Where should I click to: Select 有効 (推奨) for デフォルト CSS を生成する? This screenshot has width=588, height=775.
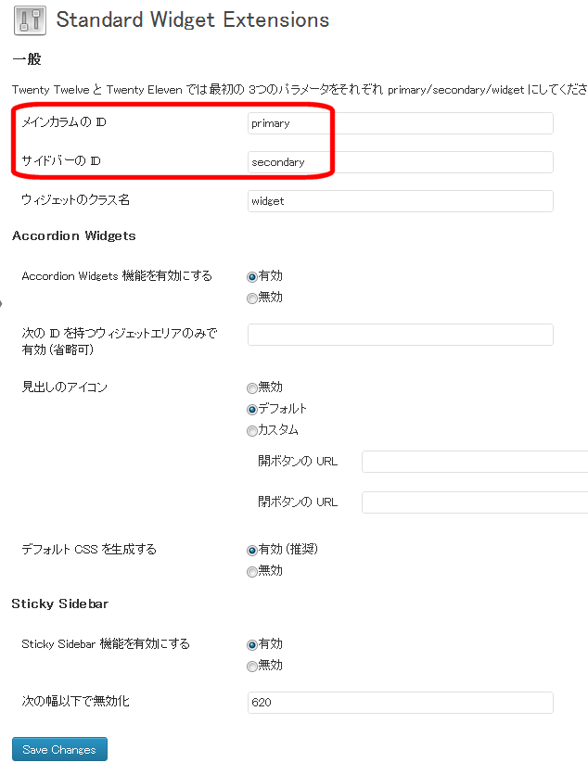[x=252, y=550]
